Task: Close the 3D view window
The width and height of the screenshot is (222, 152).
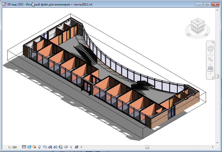Action: [215, 5]
